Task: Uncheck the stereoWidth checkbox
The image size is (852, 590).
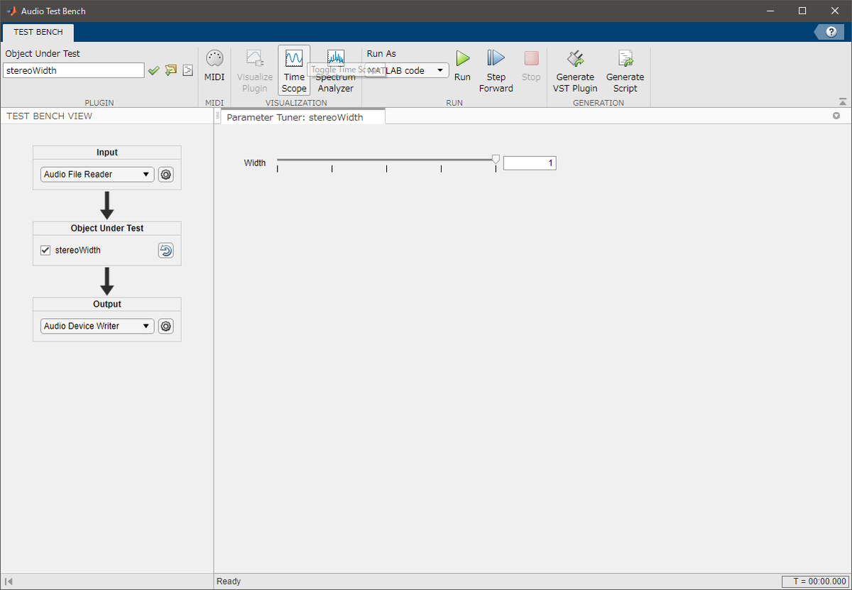Action: pos(45,250)
